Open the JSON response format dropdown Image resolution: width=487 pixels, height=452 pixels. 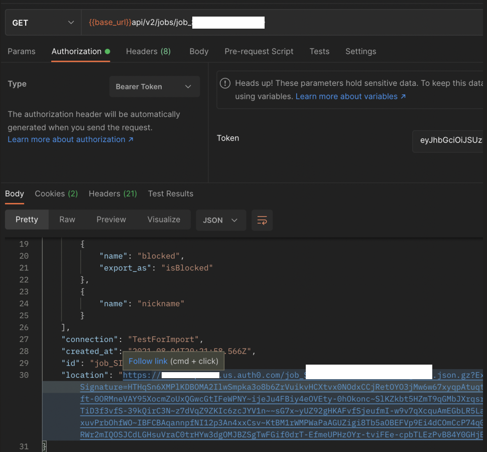[221, 220]
